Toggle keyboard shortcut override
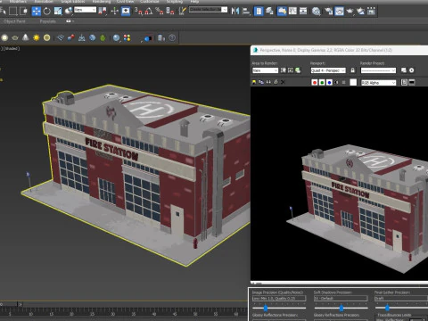 [x=126, y=12]
